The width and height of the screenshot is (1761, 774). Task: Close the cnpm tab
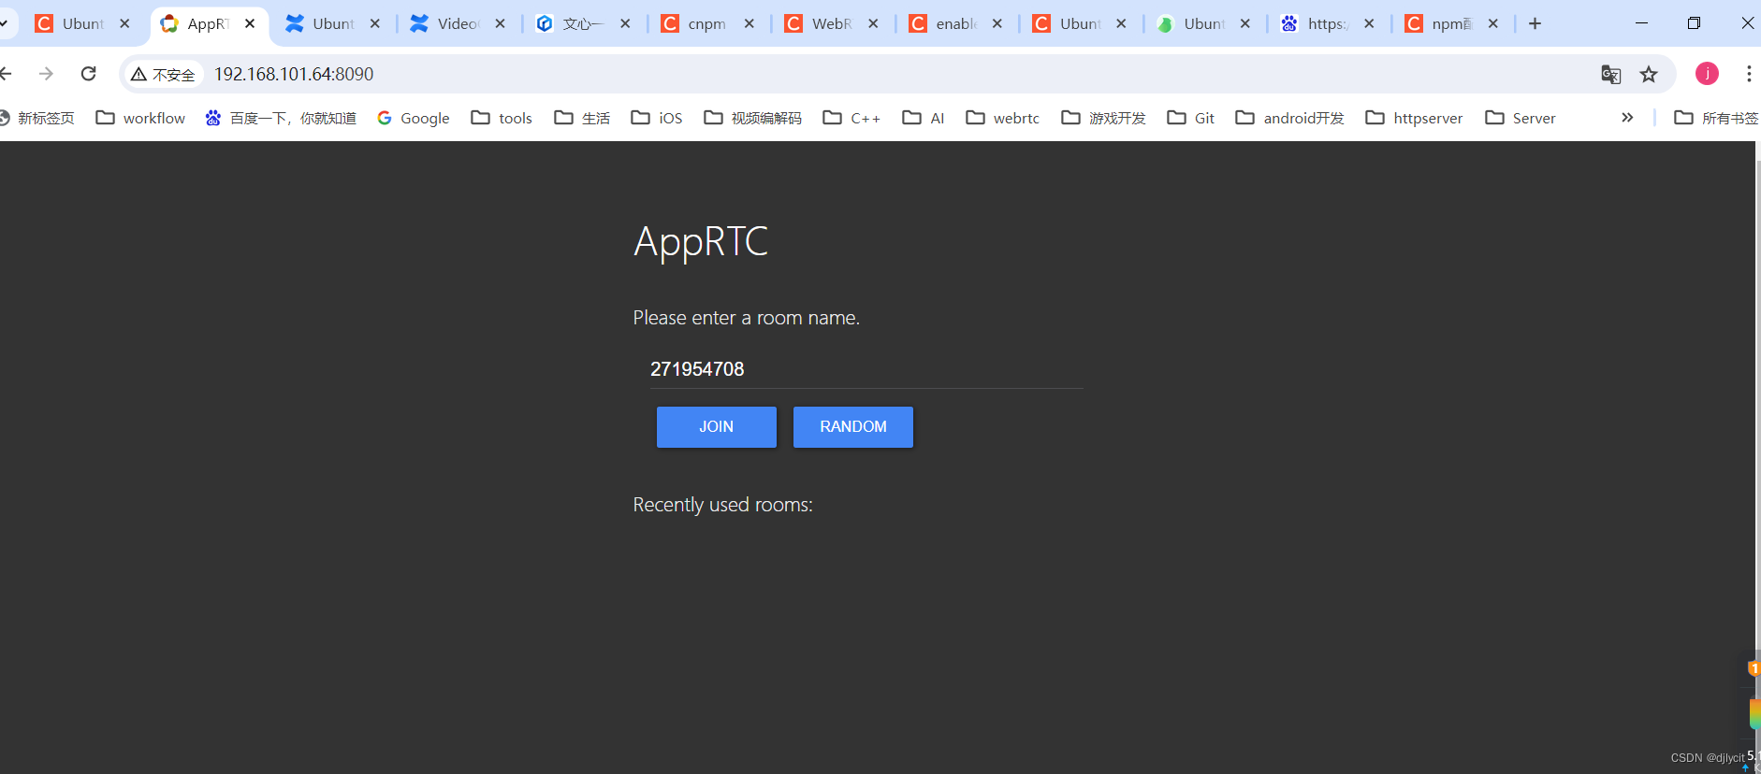pyautogui.click(x=749, y=23)
